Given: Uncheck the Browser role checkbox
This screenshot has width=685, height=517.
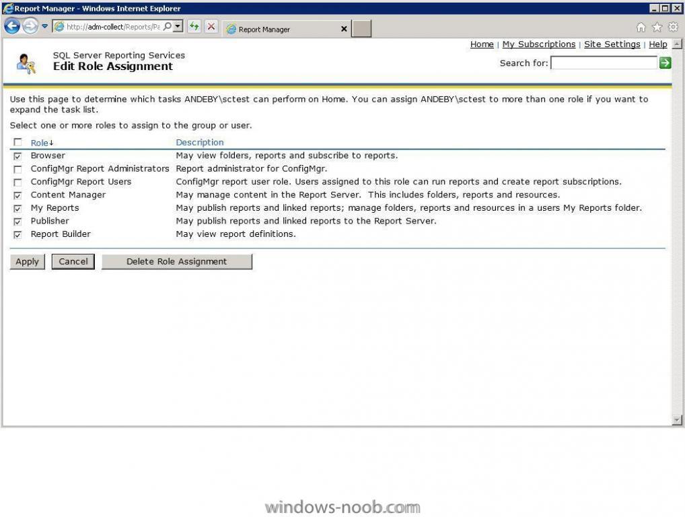Looking at the screenshot, I should pos(17,156).
